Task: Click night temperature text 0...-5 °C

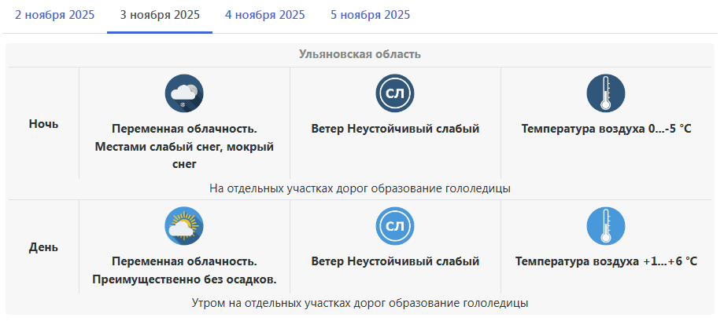Action: (606, 128)
